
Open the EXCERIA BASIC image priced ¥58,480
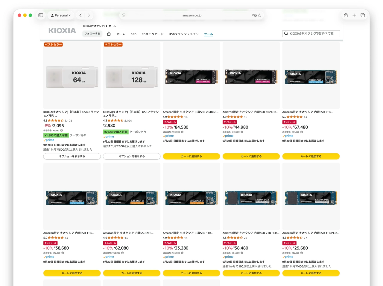coord(251,198)
